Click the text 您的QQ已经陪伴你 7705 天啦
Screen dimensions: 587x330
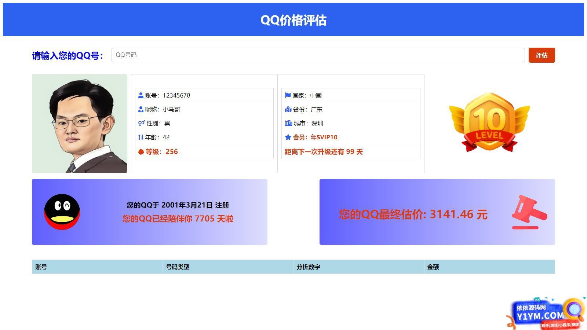click(x=178, y=219)
